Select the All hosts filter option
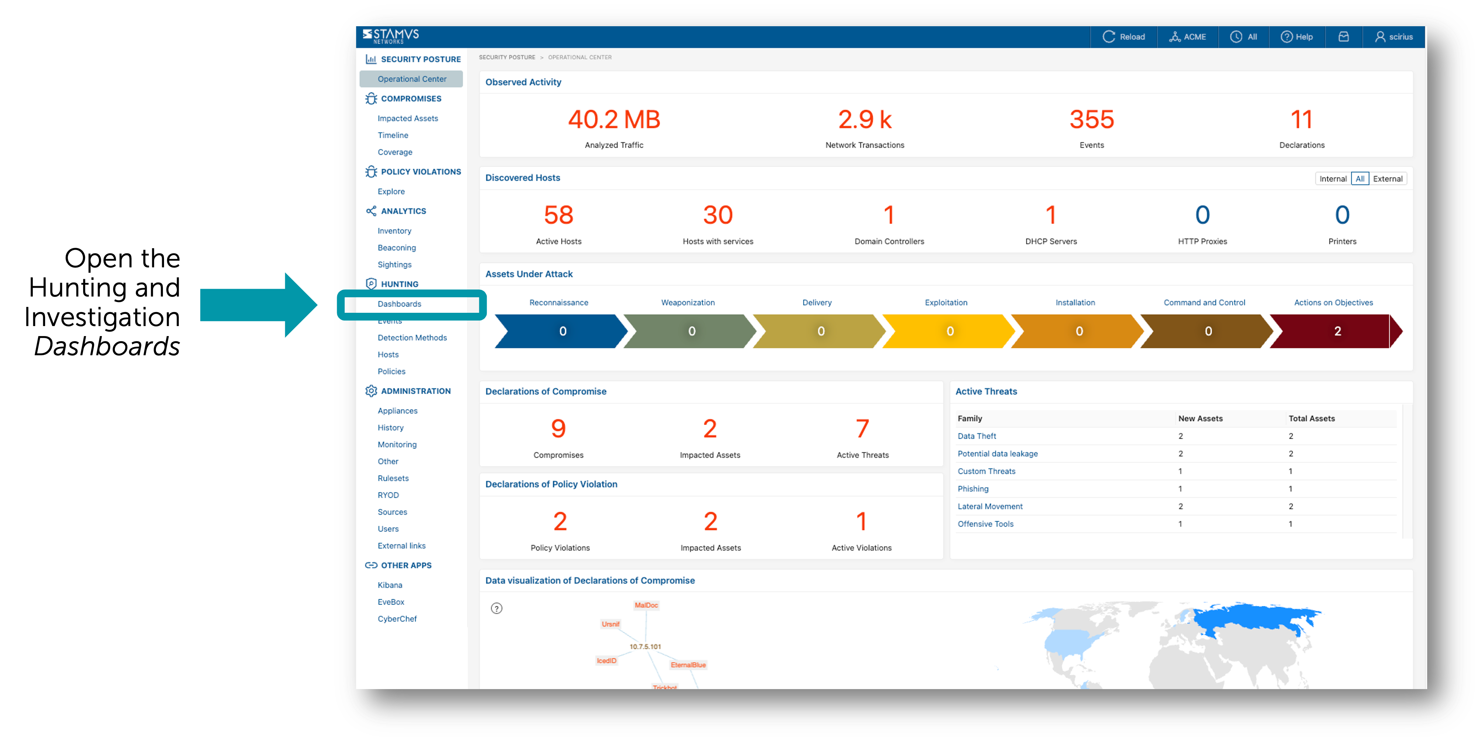This screenshot has width=1481, height=743. pyautogui.click(x=1360, y=179)
